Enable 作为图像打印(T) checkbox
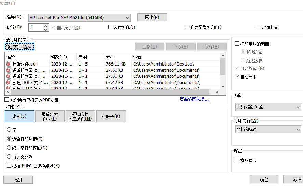 [187, 27]
